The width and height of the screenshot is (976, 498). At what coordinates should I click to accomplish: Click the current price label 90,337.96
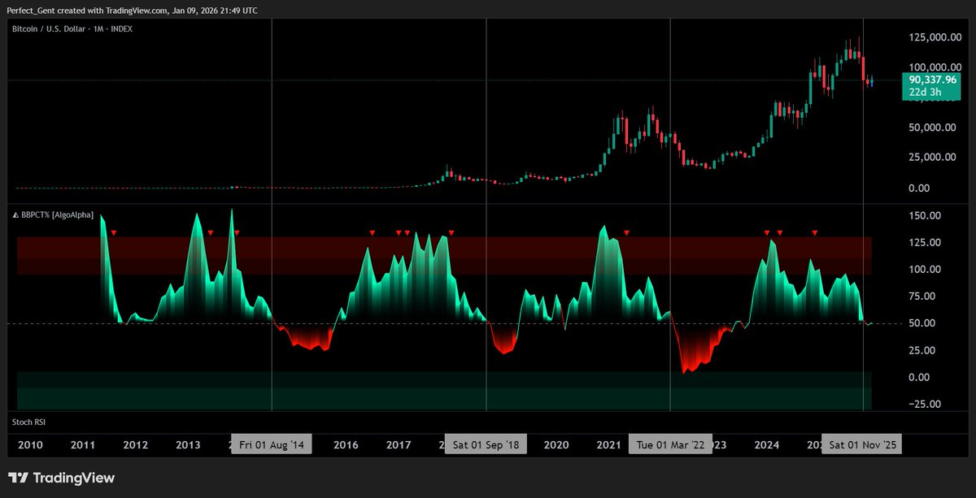pos(932,80)
